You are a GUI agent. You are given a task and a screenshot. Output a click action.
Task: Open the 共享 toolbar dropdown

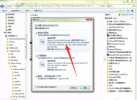pos(28,11)
